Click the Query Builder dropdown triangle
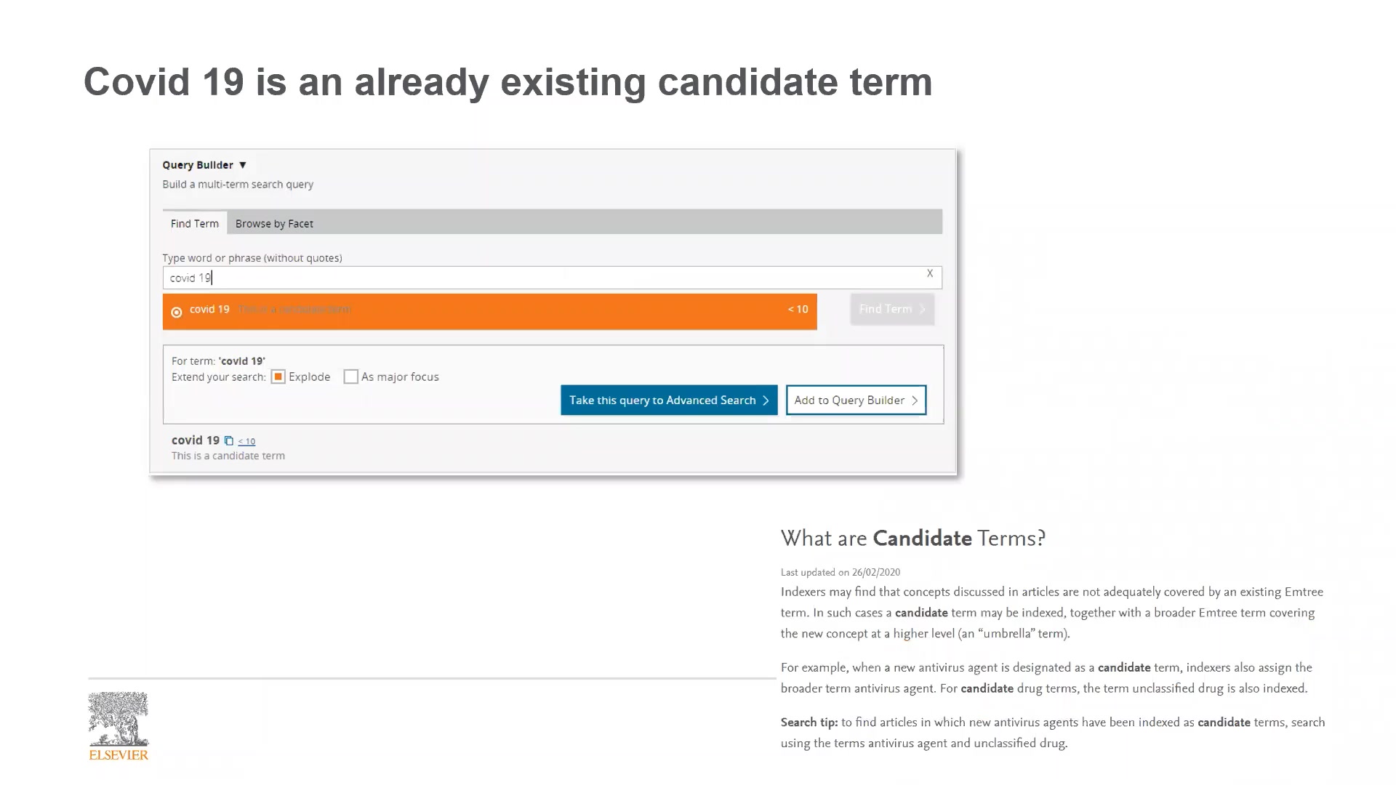The width and height of the screenshot is (1396, 785). 243,165
